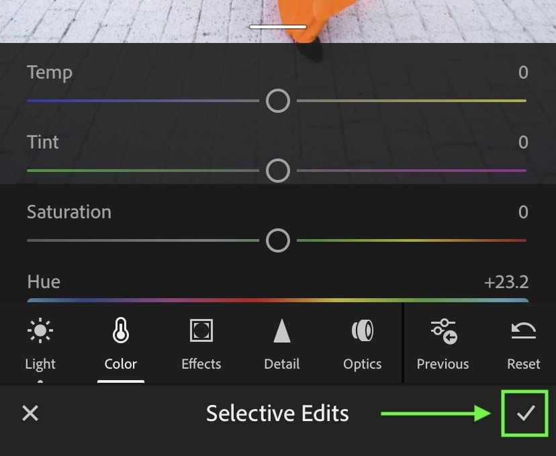The width and height of the screenshot is (556, 456).
Task: Click on the Hue color gradient bar
Action: click(x=278, y=300)
